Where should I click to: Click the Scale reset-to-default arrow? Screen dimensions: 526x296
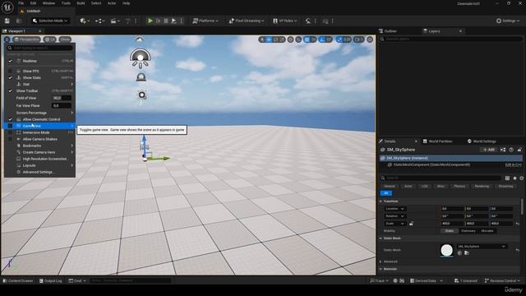(x=517, y=224)
